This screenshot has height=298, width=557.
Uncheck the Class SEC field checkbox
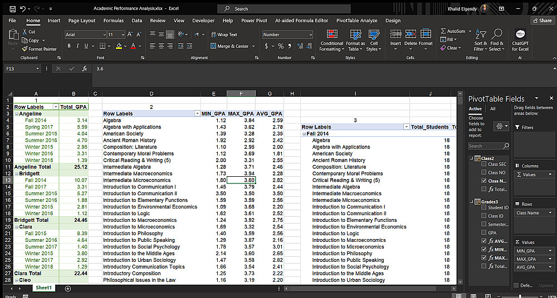pyautogui.click(x=484, y=165)
